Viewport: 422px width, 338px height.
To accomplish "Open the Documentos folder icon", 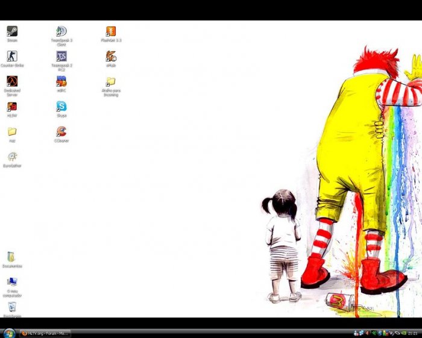I will pos(12,260).
